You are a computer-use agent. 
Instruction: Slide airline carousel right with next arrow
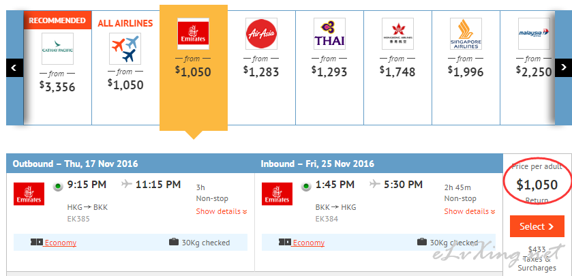tap(563, 68)
